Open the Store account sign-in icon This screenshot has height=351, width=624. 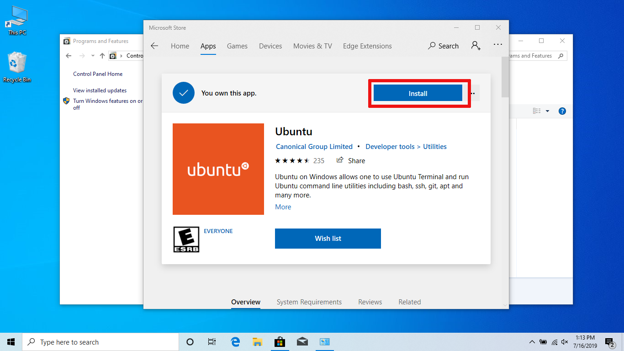476,46
